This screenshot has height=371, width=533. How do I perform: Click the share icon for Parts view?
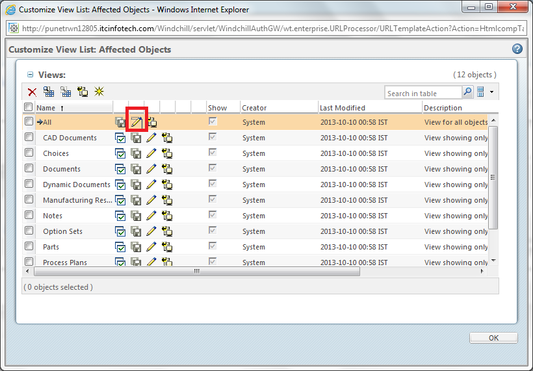click(167, 247)
